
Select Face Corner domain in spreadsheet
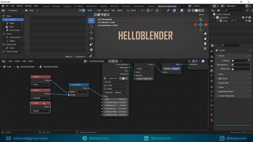[x=13, y=30]
